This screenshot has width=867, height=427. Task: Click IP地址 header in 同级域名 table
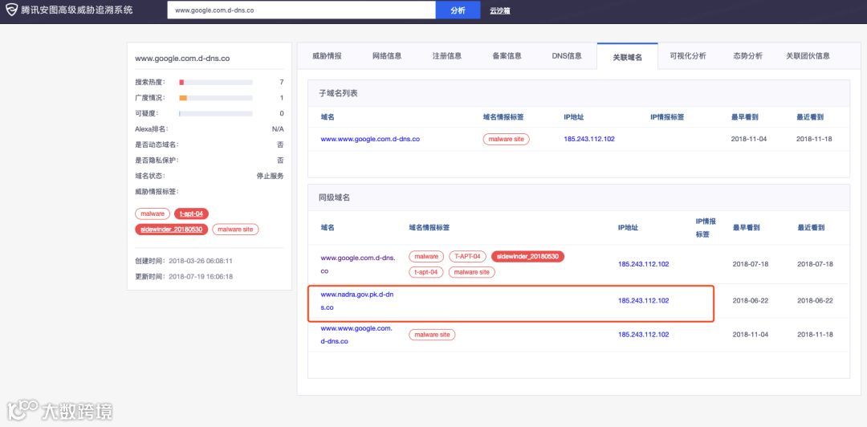click(628, 227)
